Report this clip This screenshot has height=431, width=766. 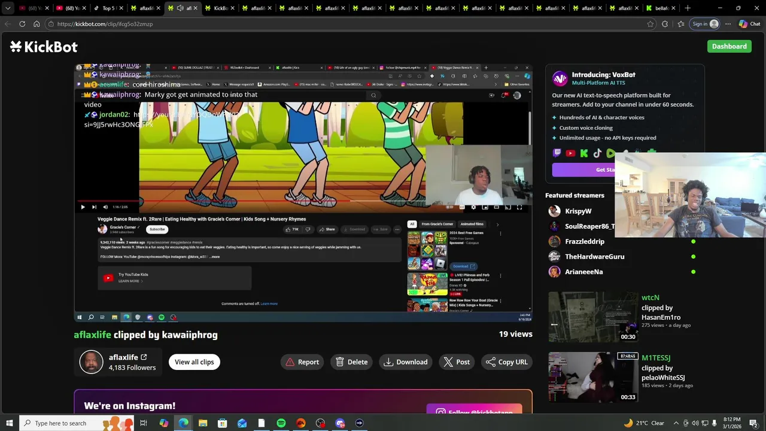302,362
